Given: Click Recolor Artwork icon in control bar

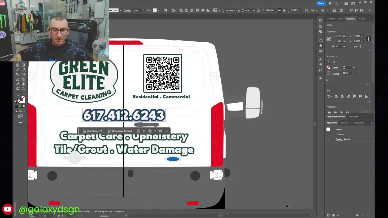Looking at the screenshot, I should click(x=165, y=10).
